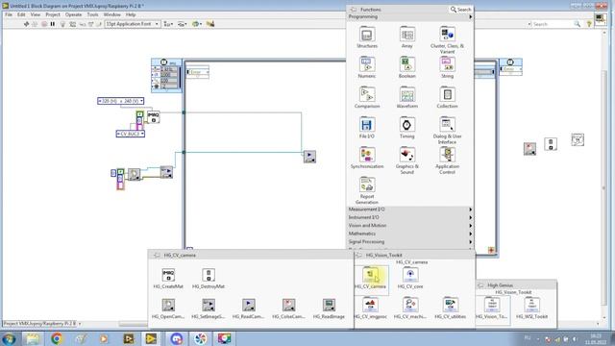Toggle highlight execution light bulb

coord(62,24)
